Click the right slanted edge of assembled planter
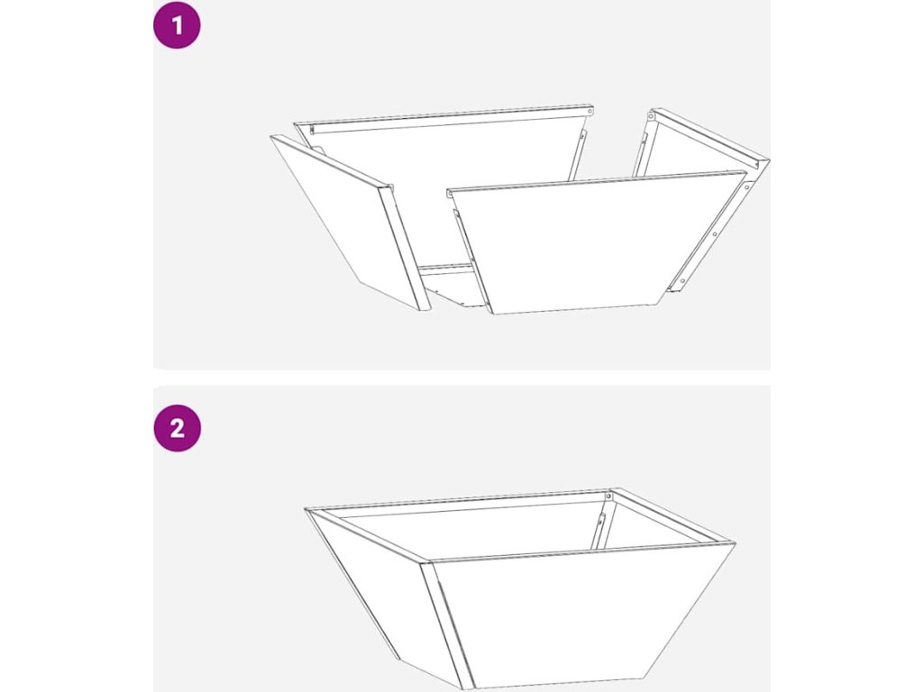This screenshot has width=923, height=692. pos(690,612)
